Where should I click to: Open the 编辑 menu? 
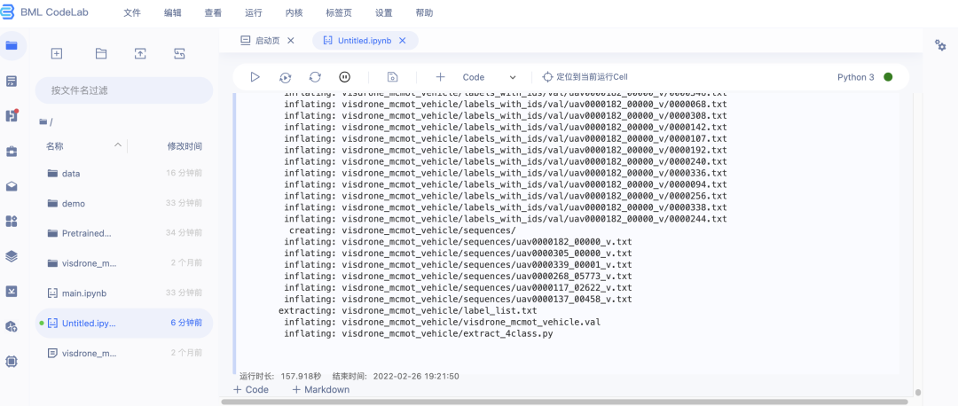173,12
